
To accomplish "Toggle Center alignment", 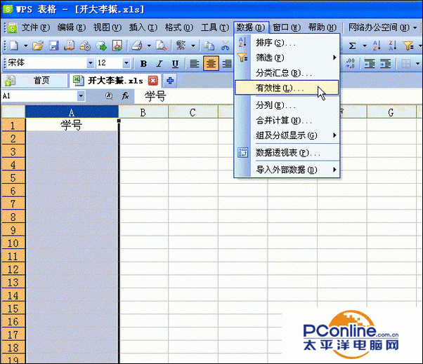I will (211, 63).
